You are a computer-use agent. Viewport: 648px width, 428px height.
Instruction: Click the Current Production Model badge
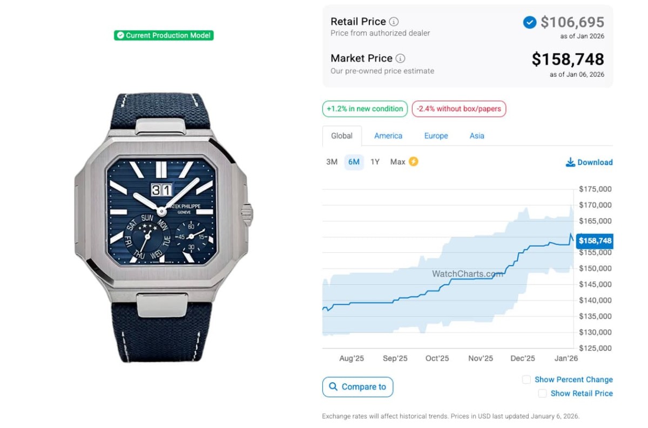point(164,36)
